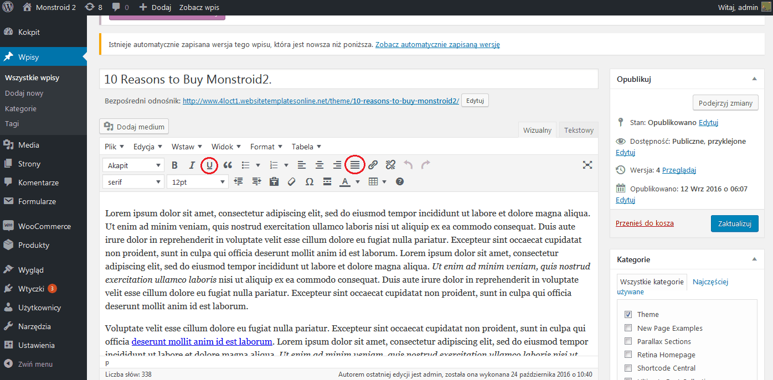The height and width of the screenshot is (380, 773).
Task: Click the post title input field
Action: tap(349, 79)
